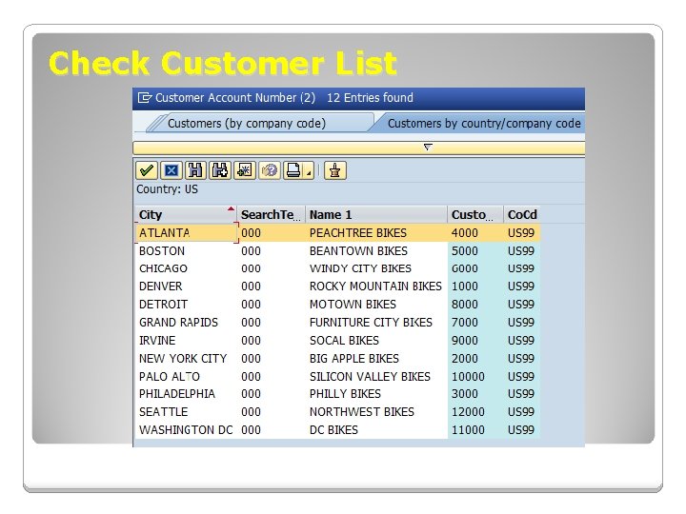Sort by the City column header

click(x=186, y=214)
